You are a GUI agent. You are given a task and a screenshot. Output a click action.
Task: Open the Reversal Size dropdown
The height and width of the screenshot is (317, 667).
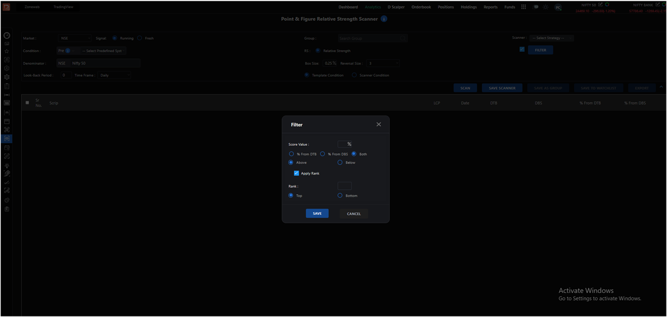click(x=383, y=63)
